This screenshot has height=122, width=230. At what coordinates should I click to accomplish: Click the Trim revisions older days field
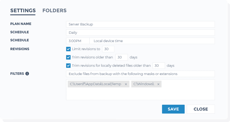click(x=121, y=57)
